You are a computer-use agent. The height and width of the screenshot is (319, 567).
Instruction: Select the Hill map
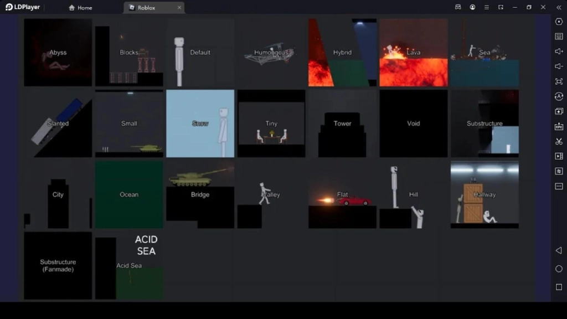point(413,194)
